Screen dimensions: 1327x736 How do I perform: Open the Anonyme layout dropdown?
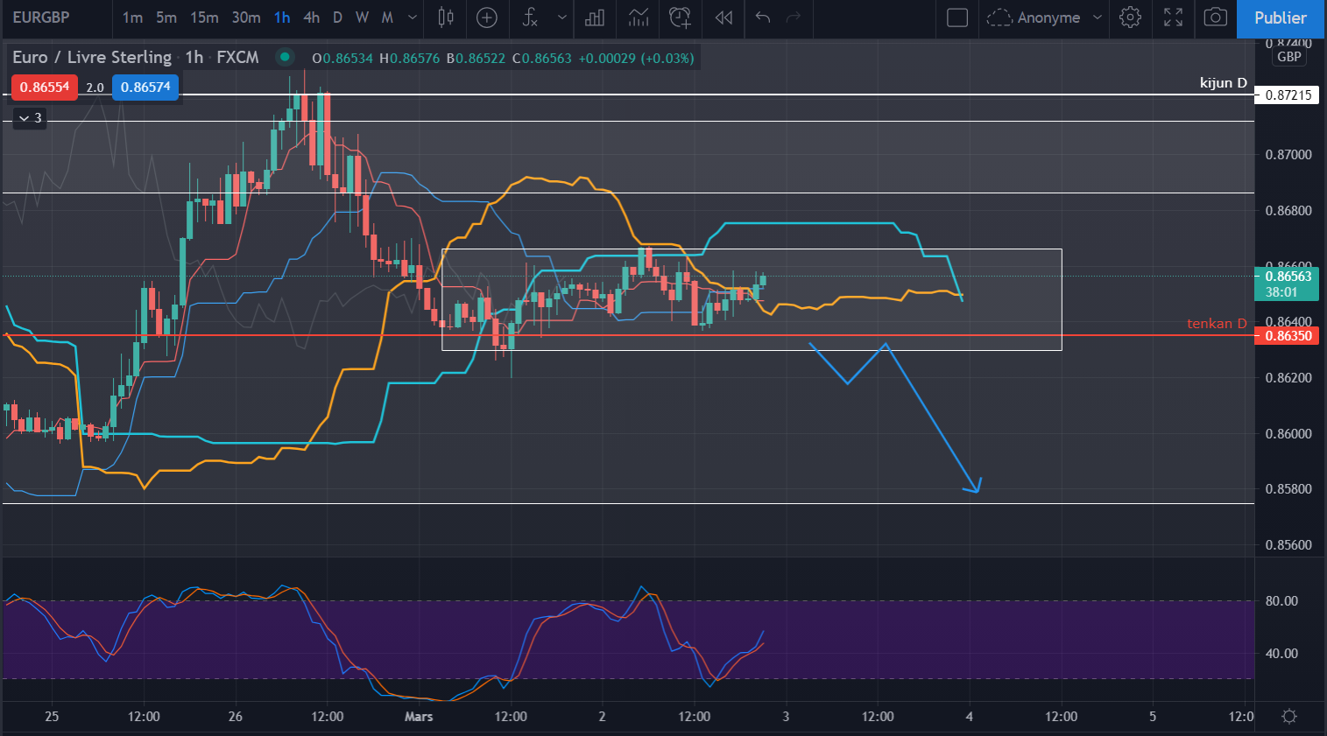tap(1044, 18)
